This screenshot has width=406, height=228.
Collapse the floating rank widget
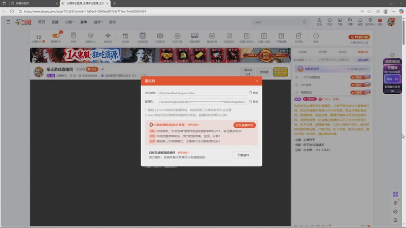pyautogui.click(x=392, y=55)
